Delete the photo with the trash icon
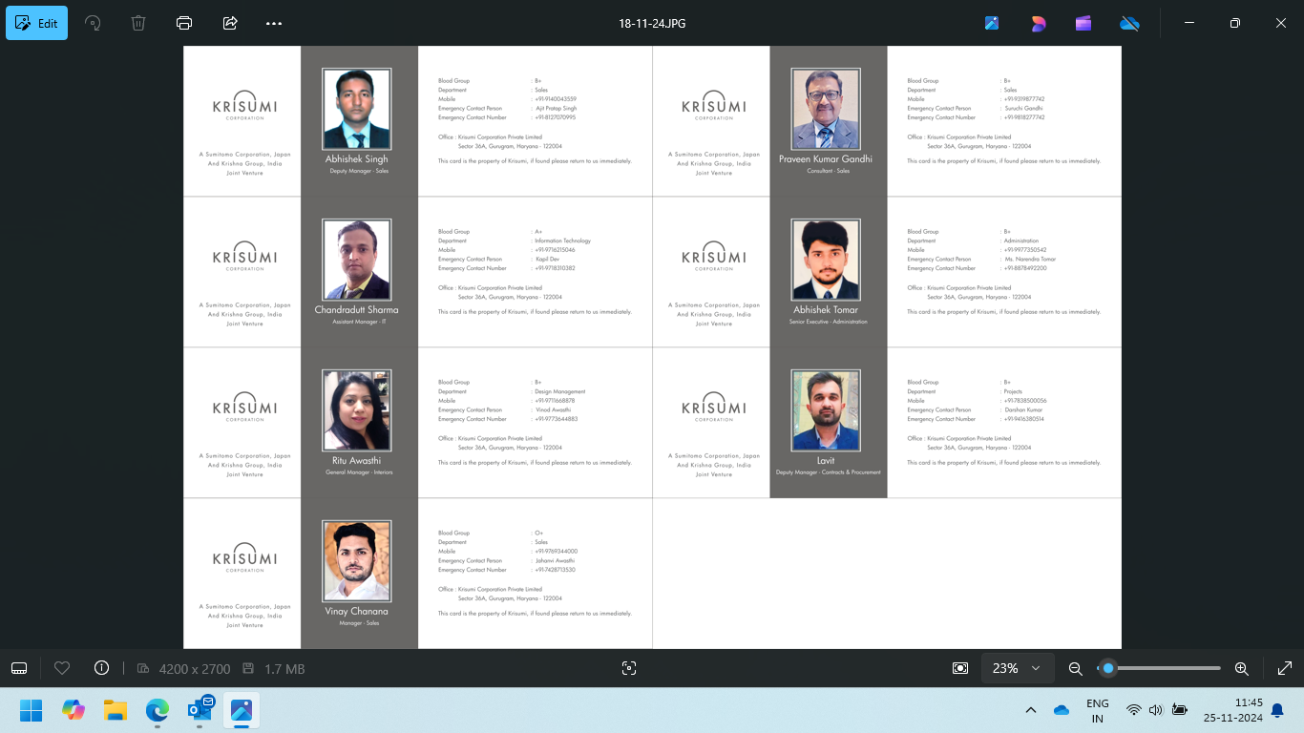 coord(138,23)
